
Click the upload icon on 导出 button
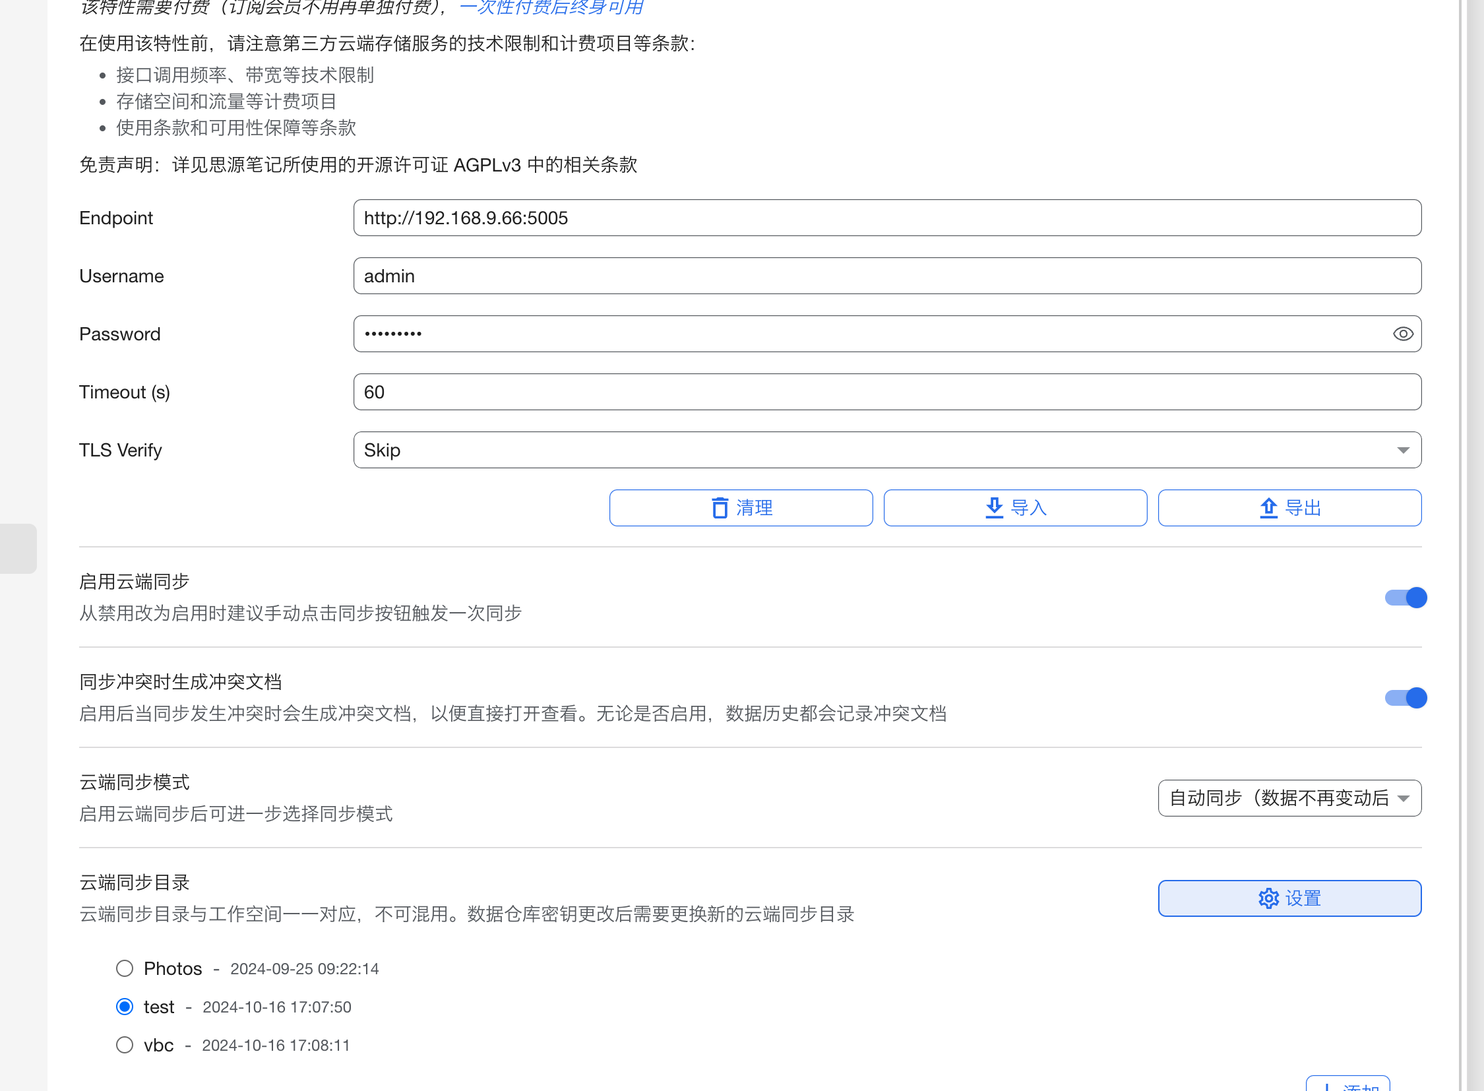click(x=1268, y=508)
